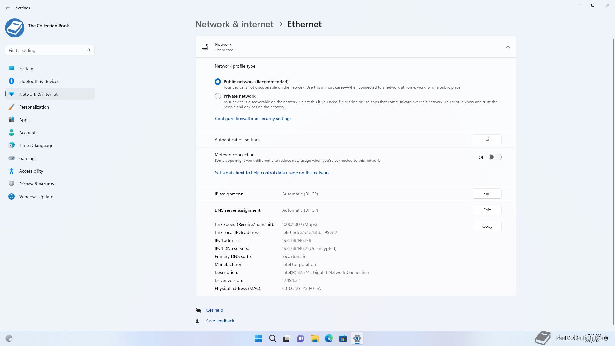Select the Public network radio option
This screenshot has width=615, height=346.
pos(218,82)
